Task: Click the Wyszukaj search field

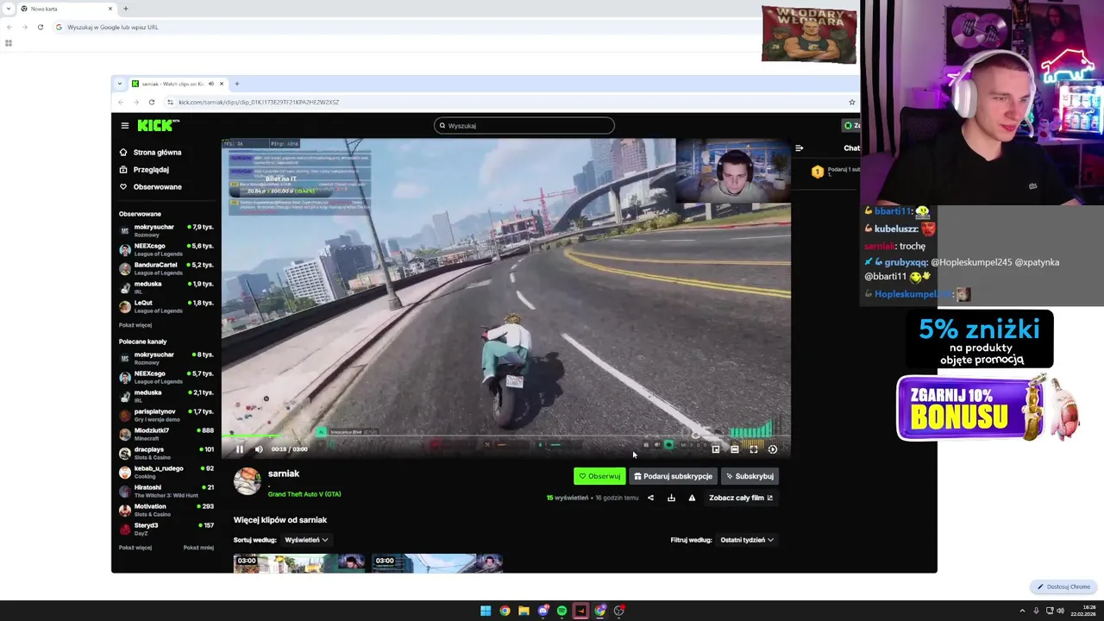Action: [524, 126]
